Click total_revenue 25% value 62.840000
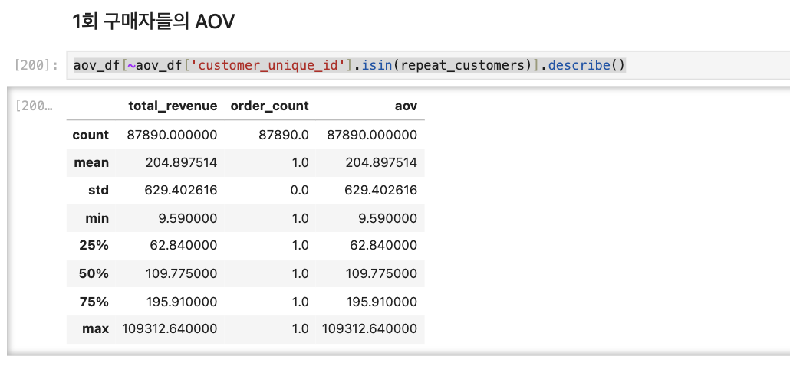Image resolution: width=790 pixels, height=366 pixels. [x=184, y=245]
